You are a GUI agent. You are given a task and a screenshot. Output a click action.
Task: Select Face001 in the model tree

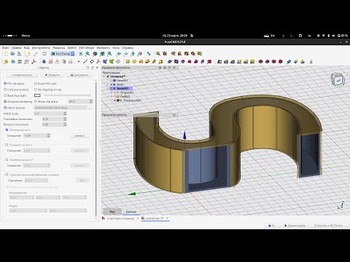(122, 80)
